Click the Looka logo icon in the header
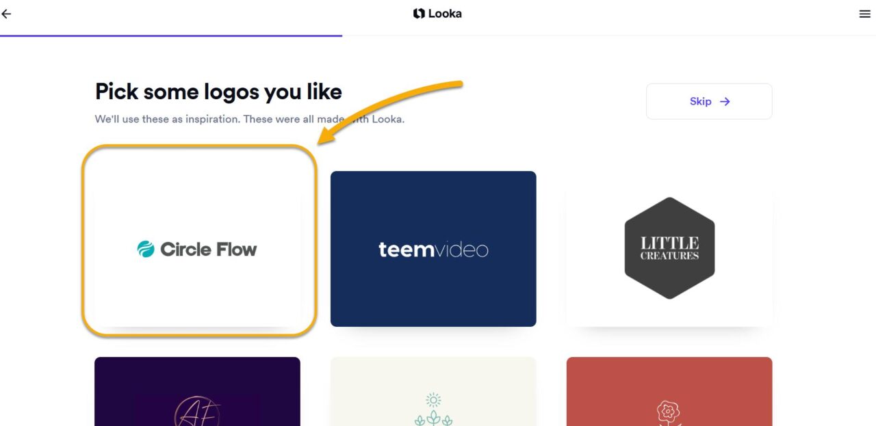This screenshot has width=876, height=426. (x=418, y=13)
